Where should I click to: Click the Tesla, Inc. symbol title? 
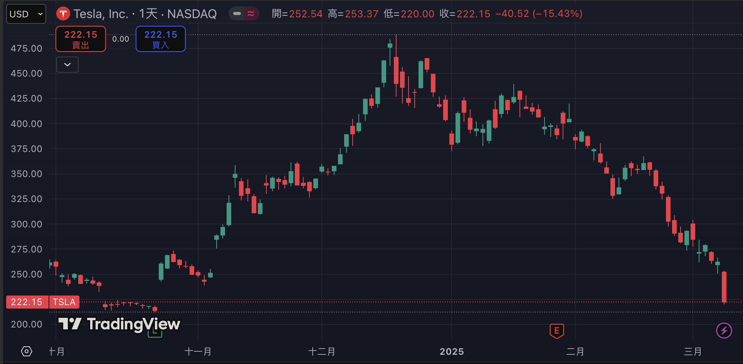[x=101, y=14]
